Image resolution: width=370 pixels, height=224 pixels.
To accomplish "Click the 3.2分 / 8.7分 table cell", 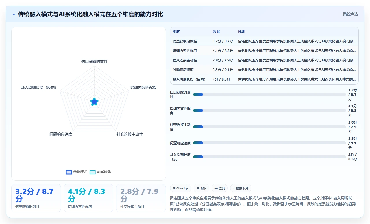I will click(223, 41).
